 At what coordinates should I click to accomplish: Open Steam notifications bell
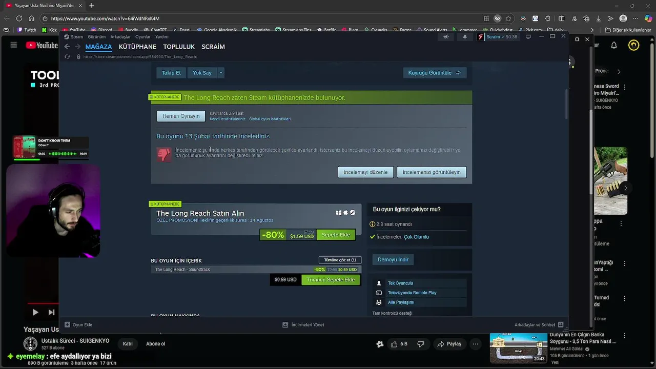[x=465, y=37]
